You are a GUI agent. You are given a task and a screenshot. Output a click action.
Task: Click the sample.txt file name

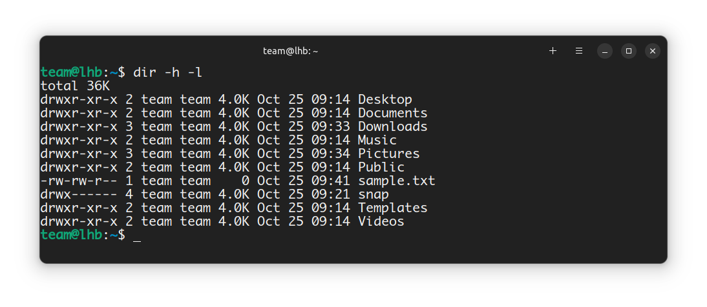point(396,181)
